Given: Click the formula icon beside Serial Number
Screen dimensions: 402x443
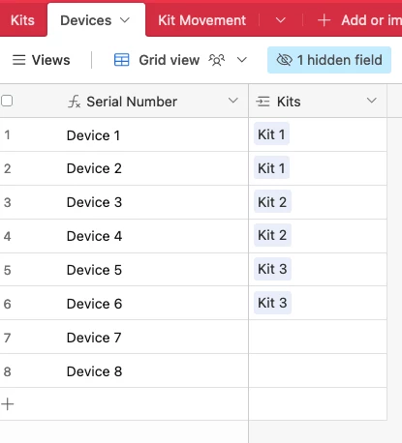Looking at the screenshot, I should (x=74, y=102).
